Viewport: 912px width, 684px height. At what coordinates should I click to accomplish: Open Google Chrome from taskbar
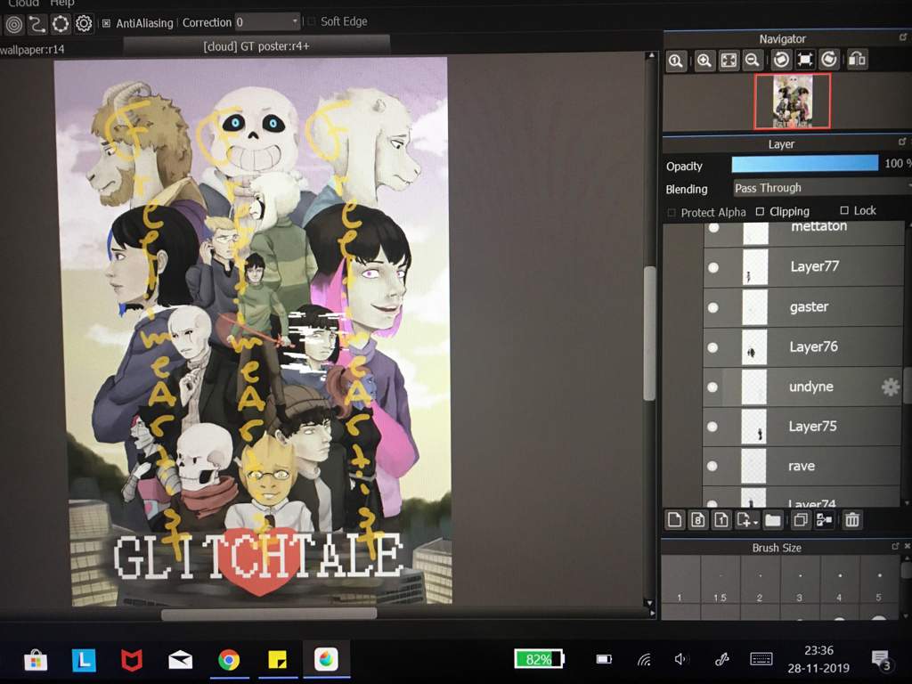pyautogui.click(x=229, y=660)
